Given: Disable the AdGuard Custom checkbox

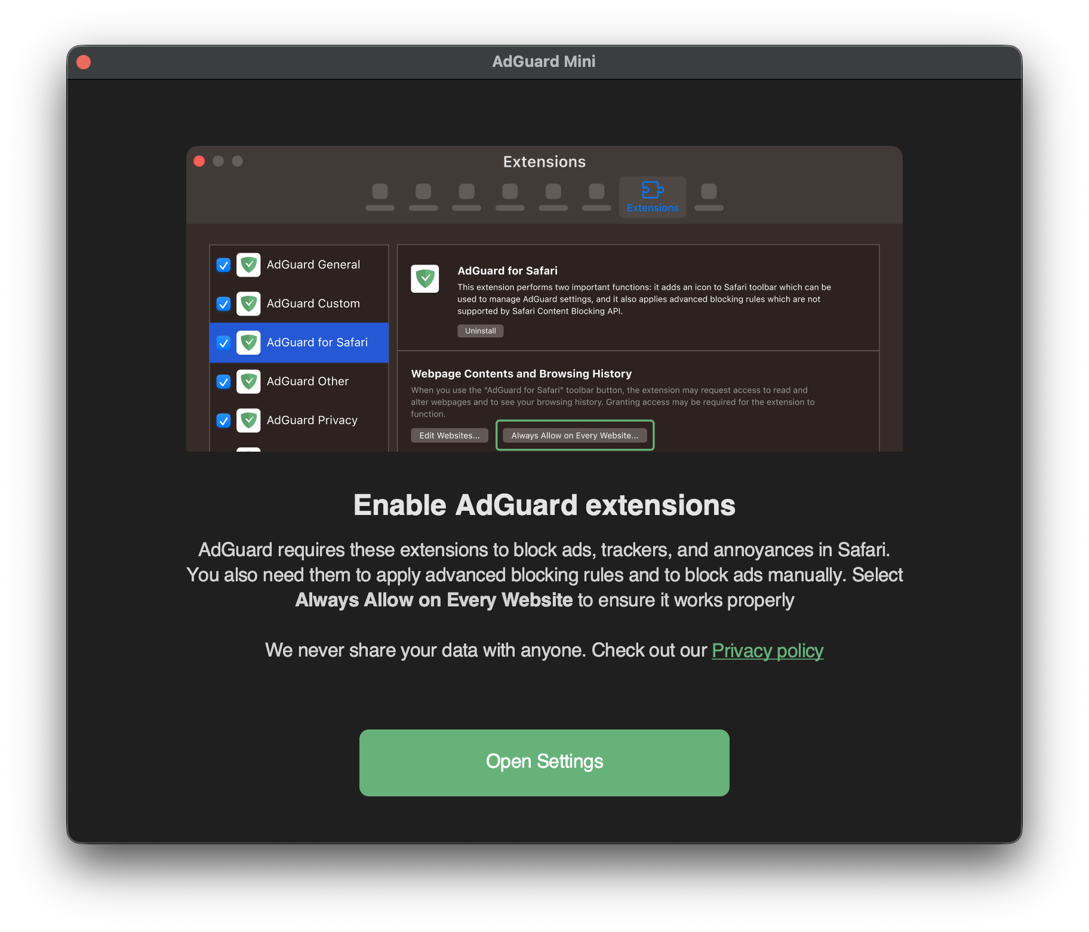Looking at the screenshot, I should [223, 303].
